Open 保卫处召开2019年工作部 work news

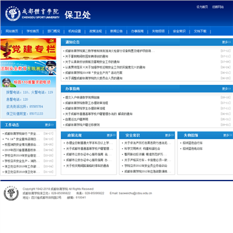[22, 166]
